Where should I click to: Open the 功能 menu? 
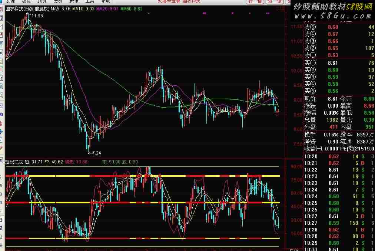pos(26,1)
